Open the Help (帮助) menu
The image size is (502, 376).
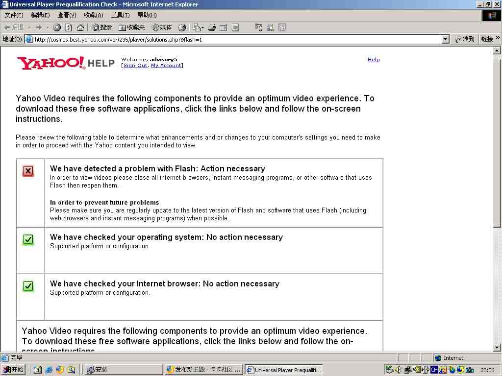pyautogui.click(x=147, y=15)
